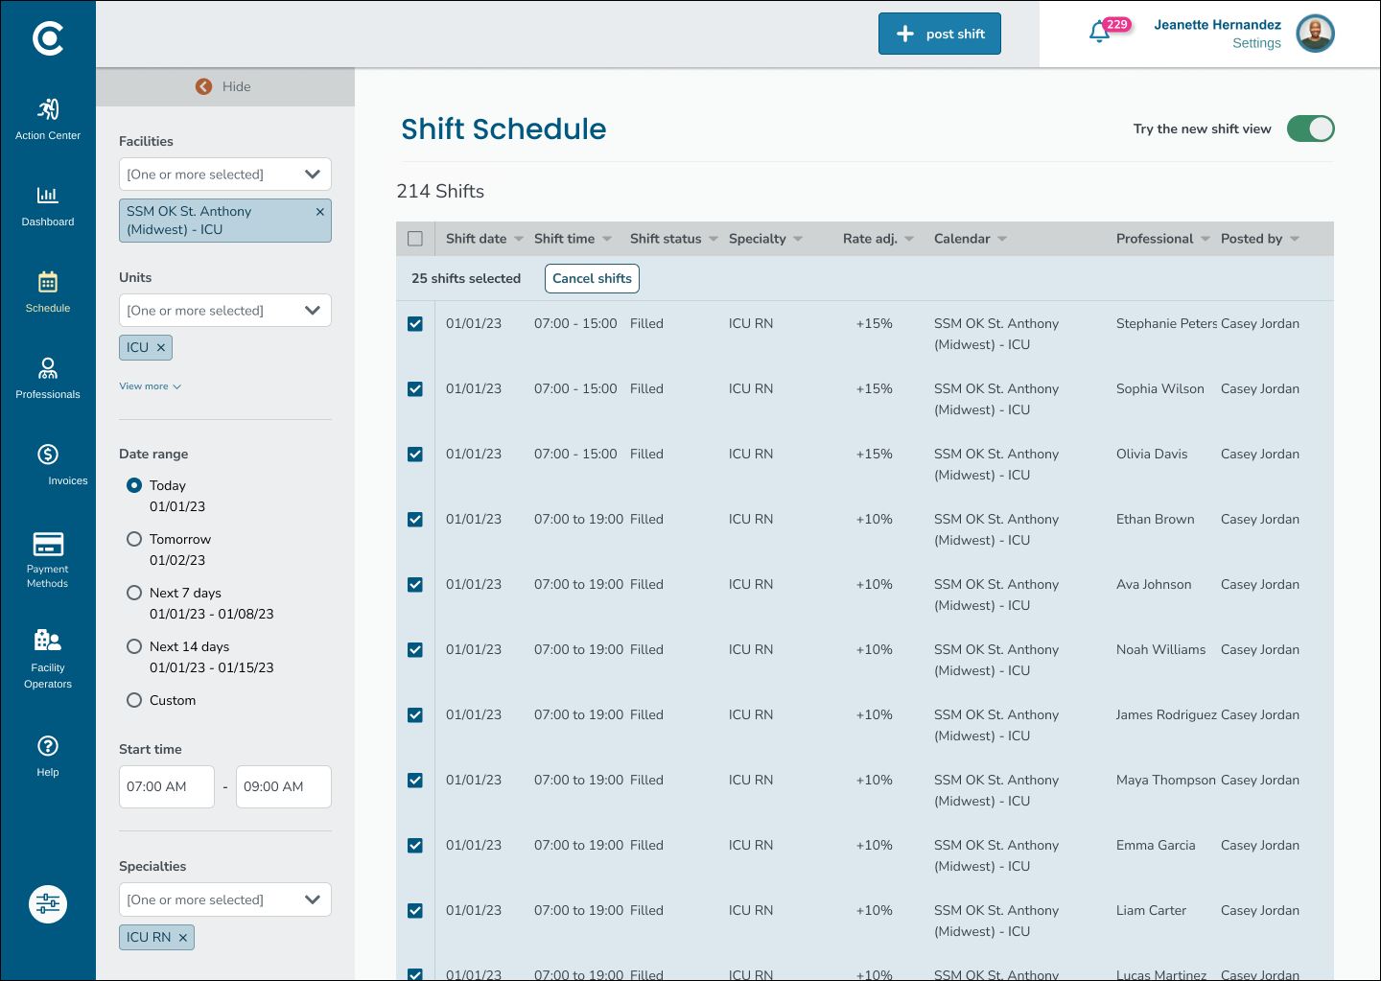Image resolution: width=1381 pixels, height=981 pixels.
Task: Open Action Center from the sidebar
Action: pos(48,119)
